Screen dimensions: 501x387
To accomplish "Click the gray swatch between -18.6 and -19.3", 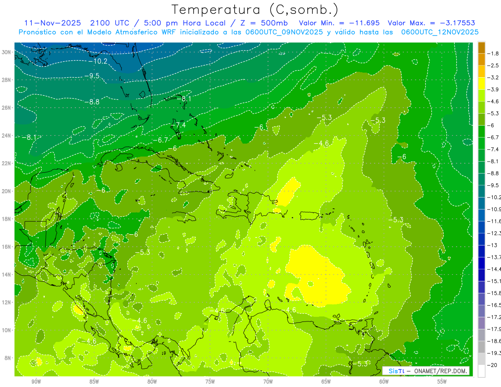I will [x=481, y=347].
